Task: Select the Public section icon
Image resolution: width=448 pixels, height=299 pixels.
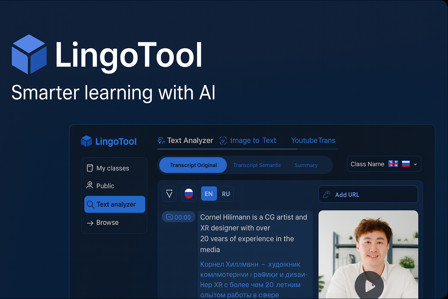Action: tap(90, 185)
